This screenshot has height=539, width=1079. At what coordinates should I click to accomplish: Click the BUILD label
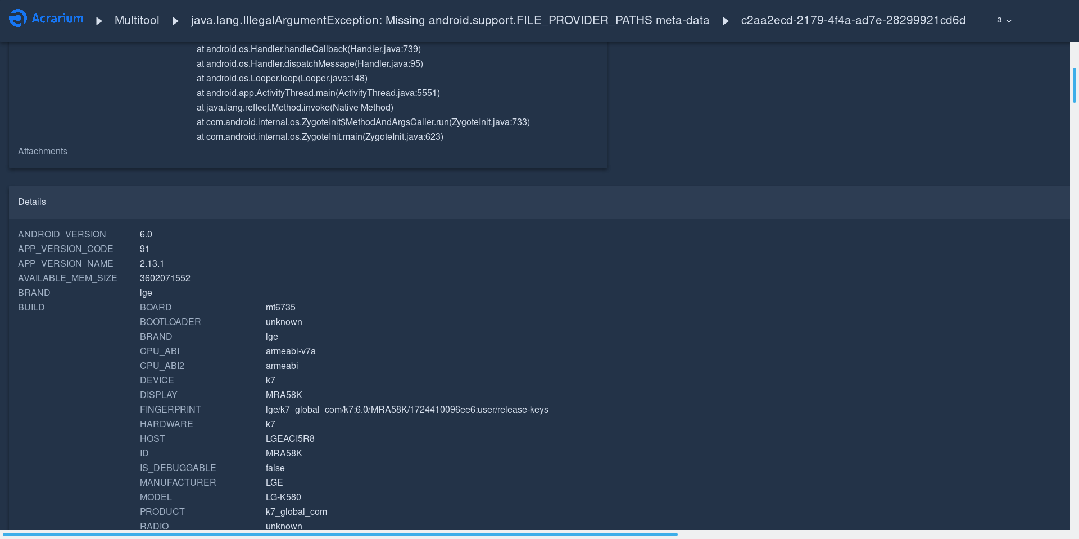click(x=31, y=308)
